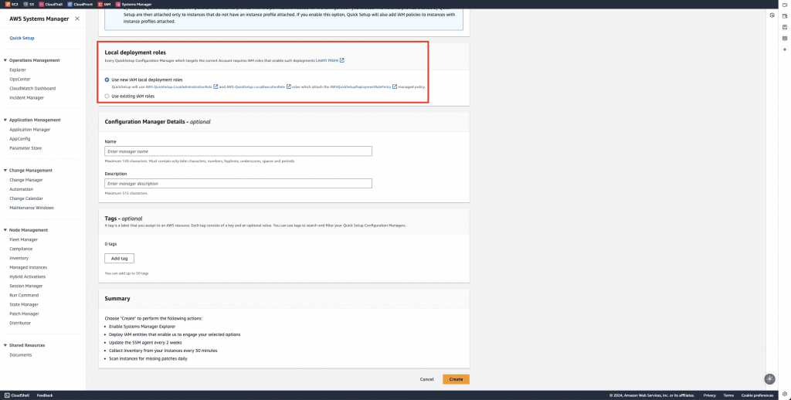Focus the manager Name input field
This screenshot has height=400, width=791.
[x=238, y=151]
